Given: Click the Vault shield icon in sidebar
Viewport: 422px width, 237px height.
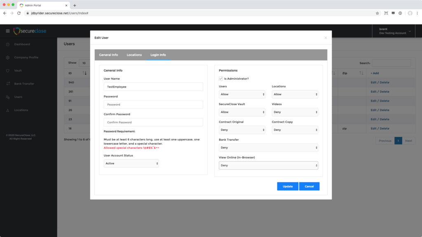Looking at the screenshot, I should tap(8, 71).
